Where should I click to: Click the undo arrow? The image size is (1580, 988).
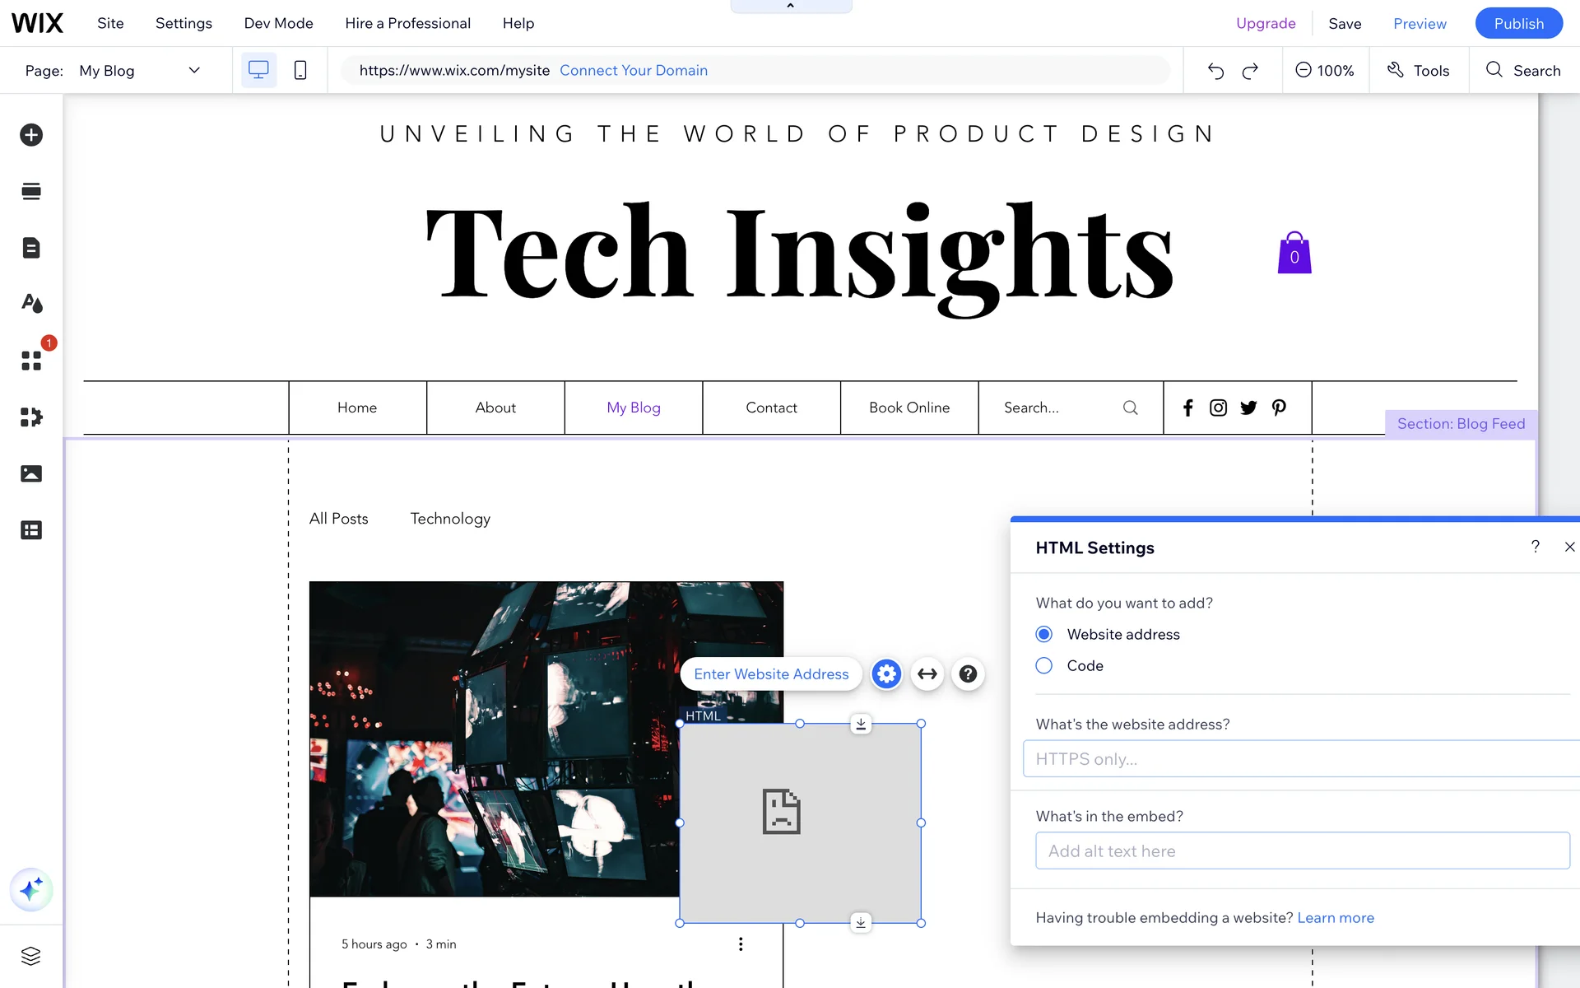click(x=1215, y=71)
